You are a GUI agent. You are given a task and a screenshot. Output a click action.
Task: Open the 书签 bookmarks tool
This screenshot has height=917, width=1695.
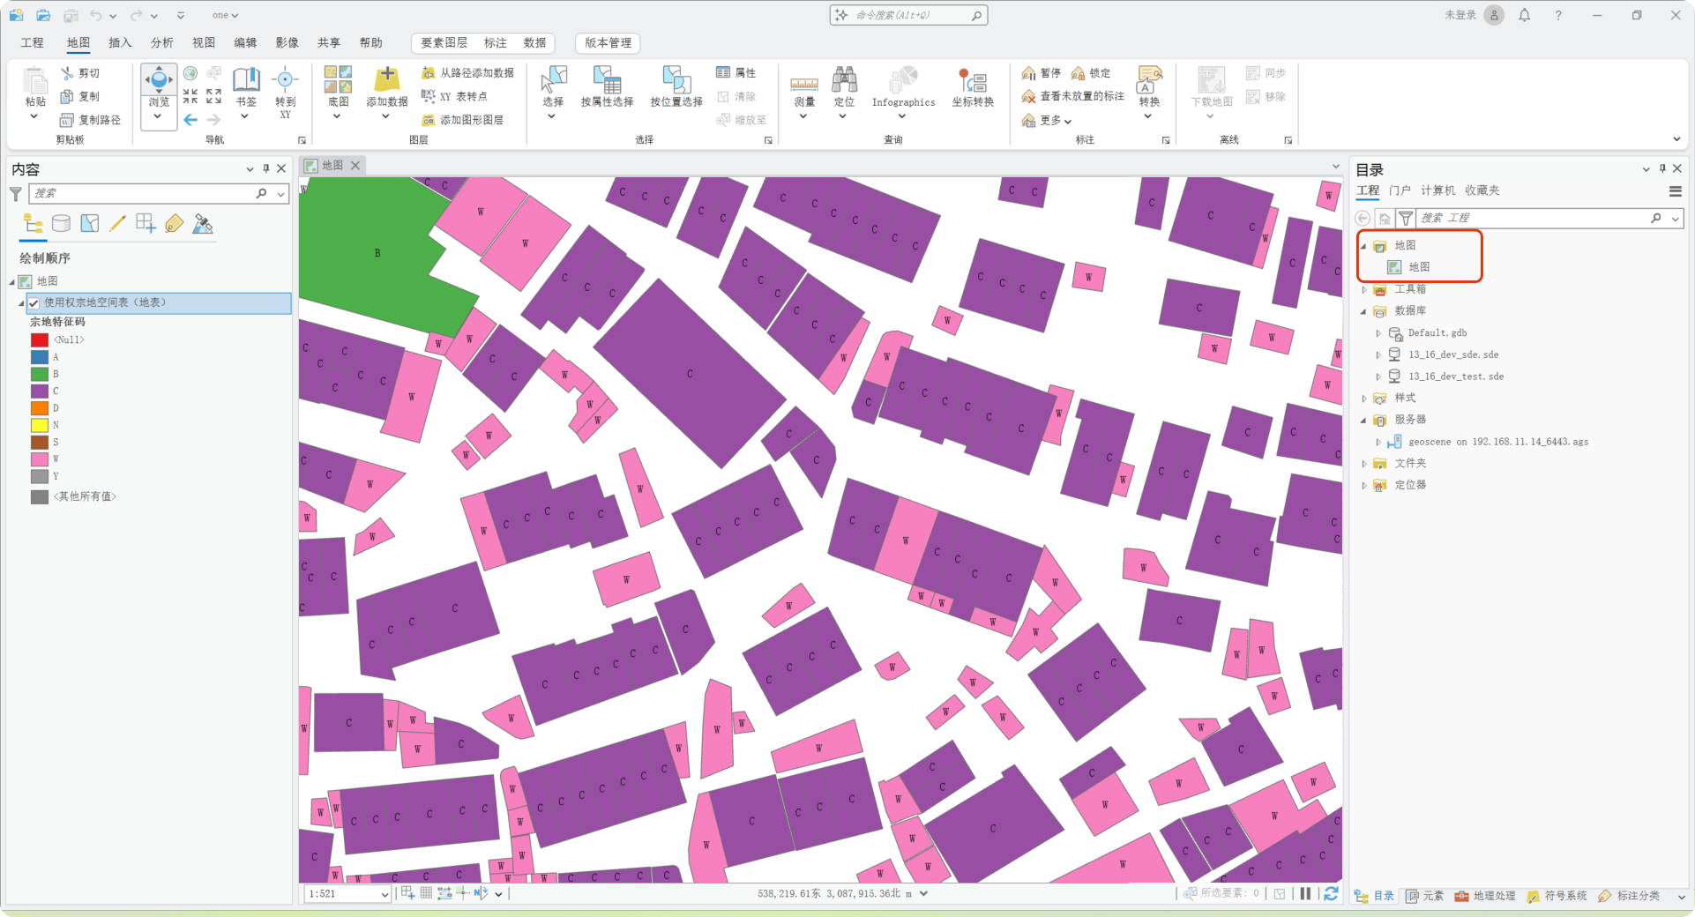pos(246,86)
